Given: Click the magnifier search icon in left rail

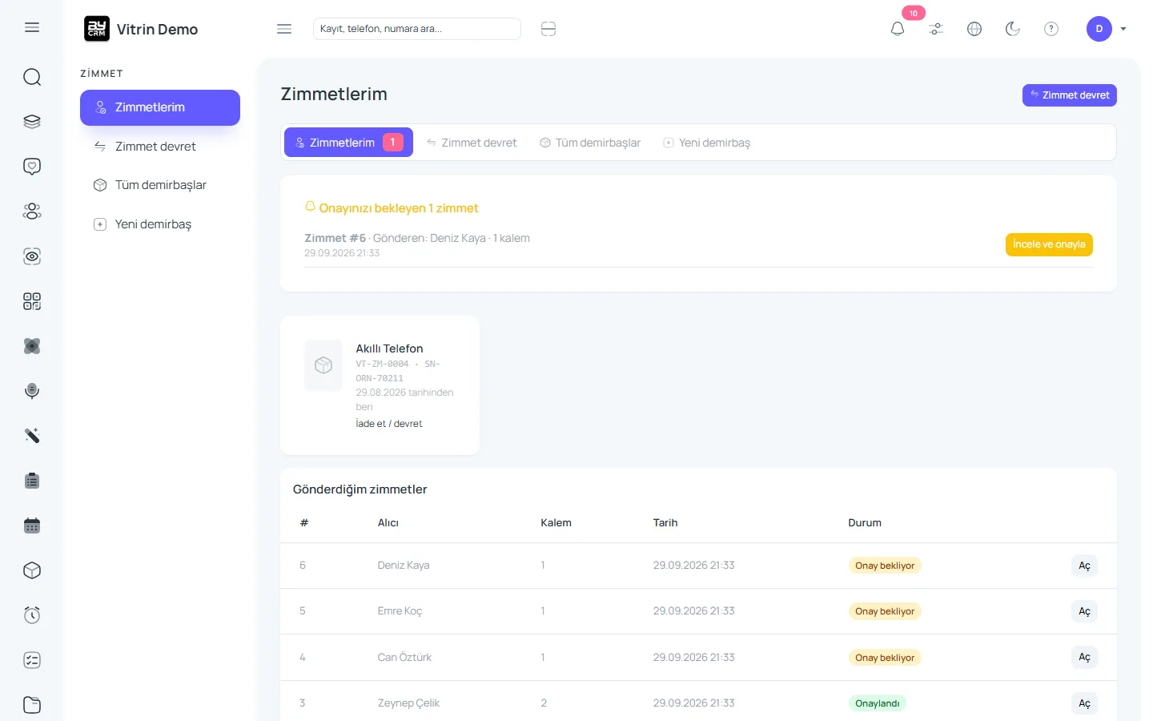Looking at the screenshot, I should click(x=32, y=77).
